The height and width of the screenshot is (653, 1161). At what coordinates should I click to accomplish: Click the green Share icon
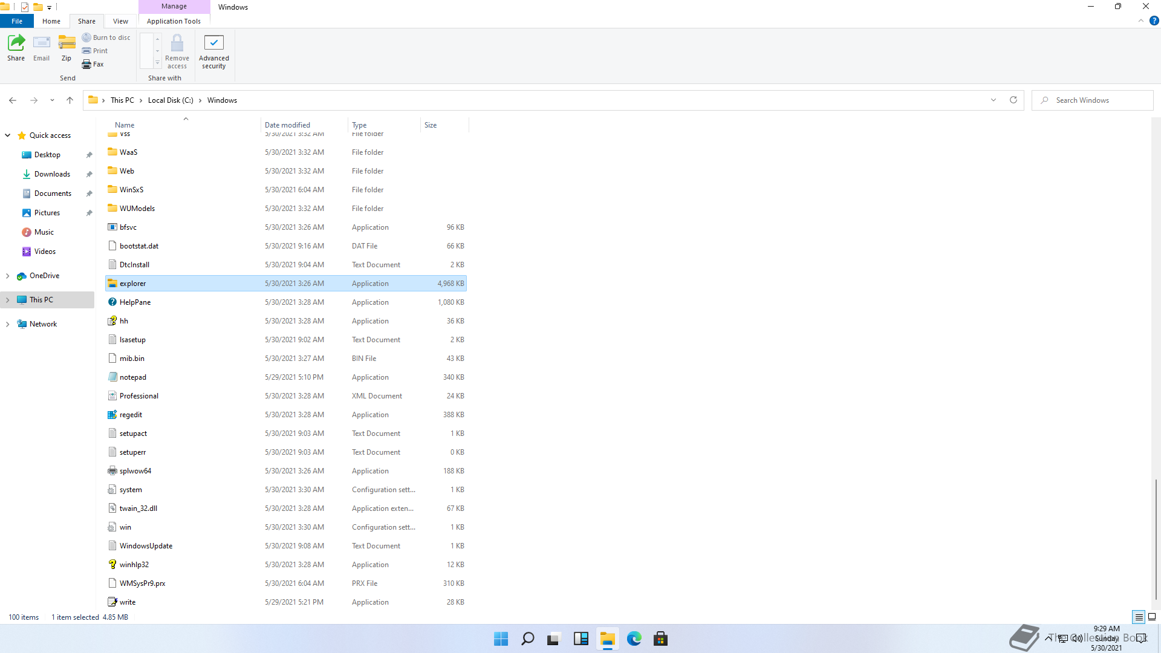pyautogui.click(x=16, y=42)
